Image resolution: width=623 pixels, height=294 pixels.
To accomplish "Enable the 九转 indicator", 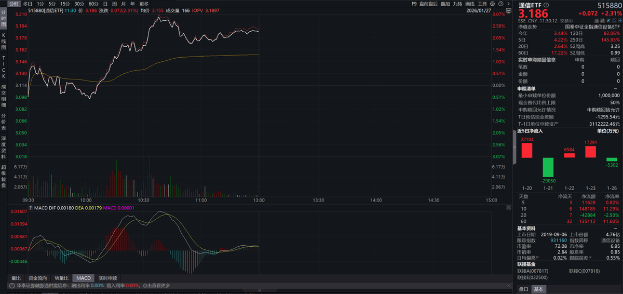I will click(457, 4).
